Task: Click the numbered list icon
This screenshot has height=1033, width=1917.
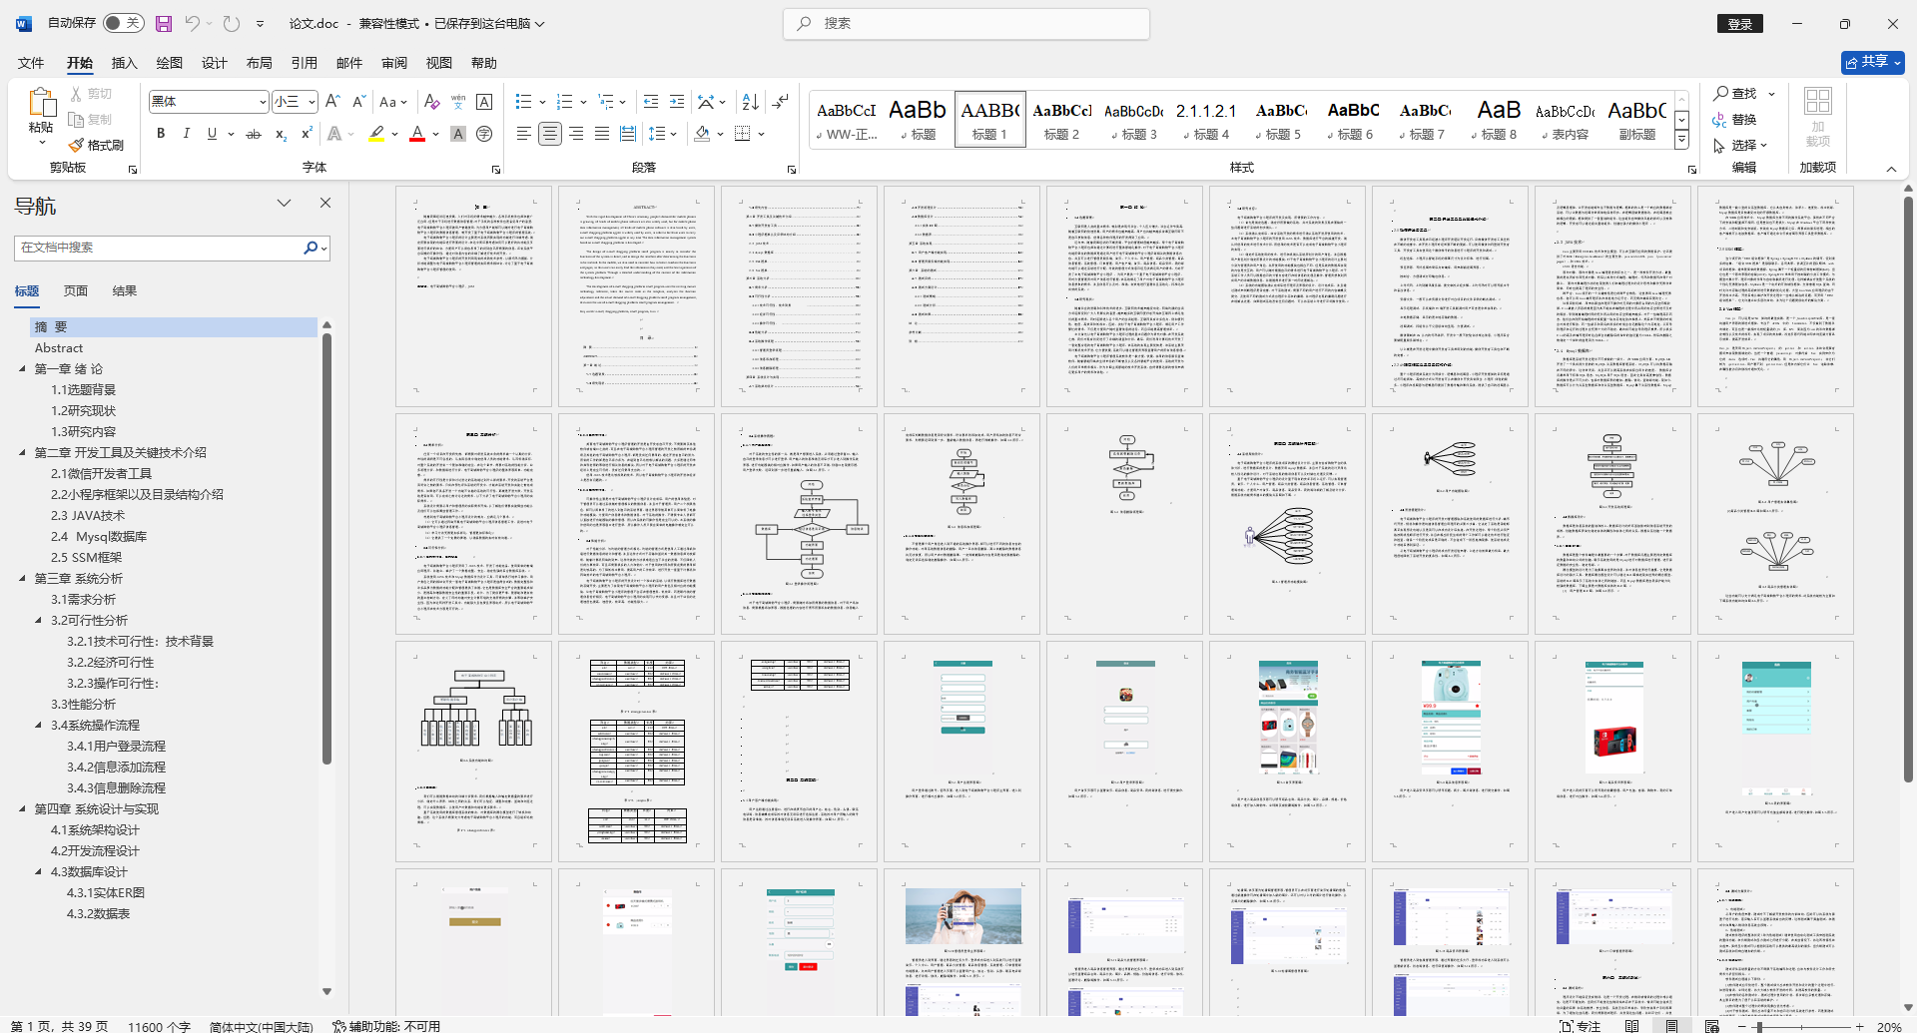Action: [x=564, y=102]
